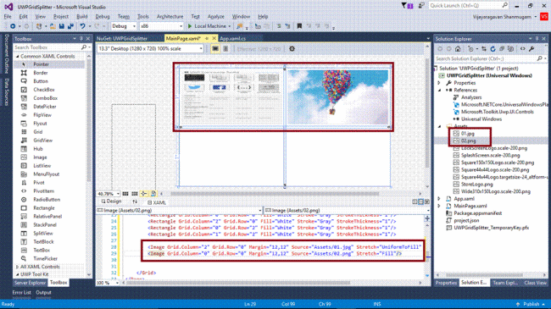Click Pending Changes Filter icon
Viewport: 551px width, 309px height.
(x=470, y=49)
